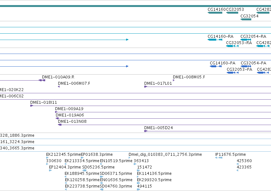Select the CG32053 gene feature
Viewport: 271px width, 191px height.
[x=232, y=13]
